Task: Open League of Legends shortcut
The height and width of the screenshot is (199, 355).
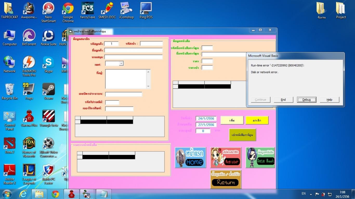Action: (x=29, y=174)
